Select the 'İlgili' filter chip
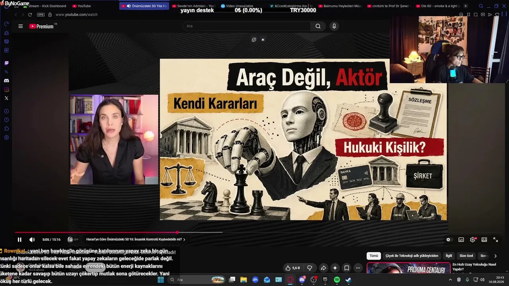This screenshot has width=509, height=286. [449, 256]
